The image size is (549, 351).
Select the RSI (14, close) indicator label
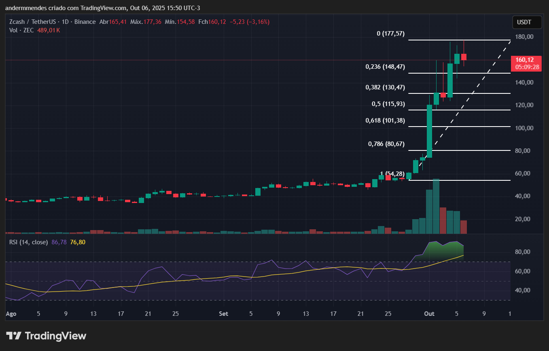click(28, 242)
